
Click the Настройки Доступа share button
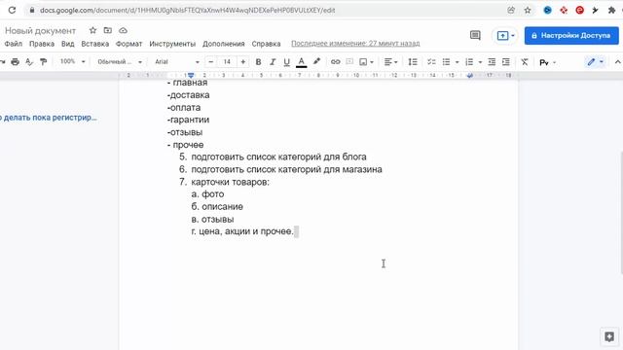click(571, 35)
